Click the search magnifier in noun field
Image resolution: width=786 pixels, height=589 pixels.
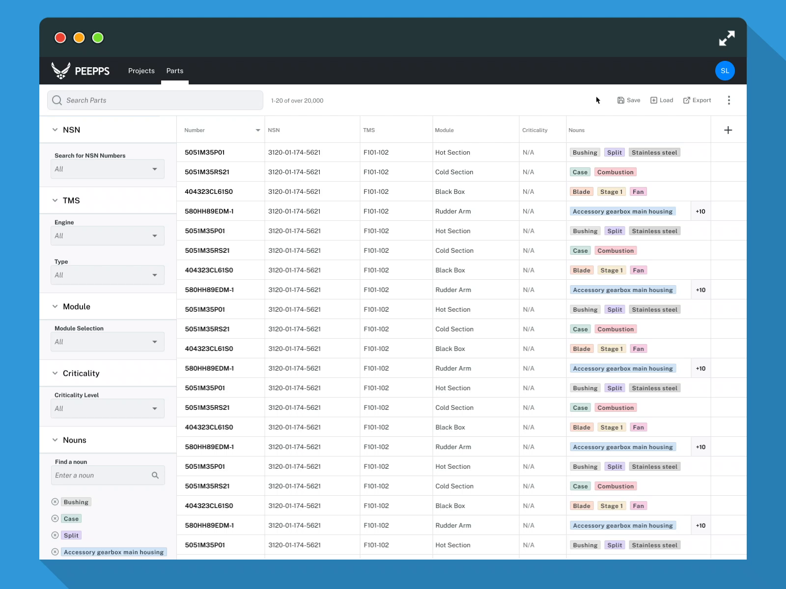[155, 475]
